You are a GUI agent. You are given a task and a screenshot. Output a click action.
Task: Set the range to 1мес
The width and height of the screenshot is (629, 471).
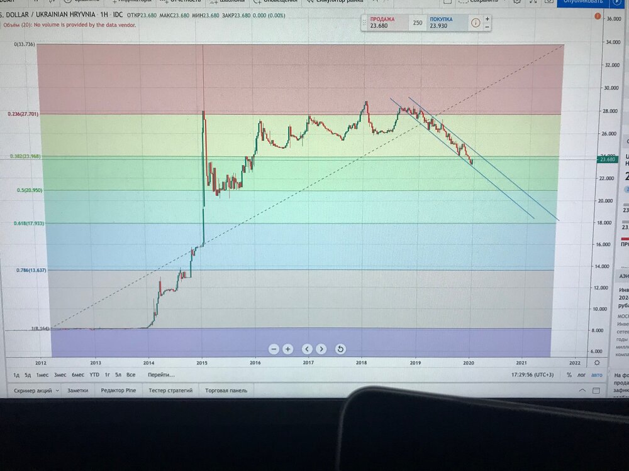pos(42,375)
